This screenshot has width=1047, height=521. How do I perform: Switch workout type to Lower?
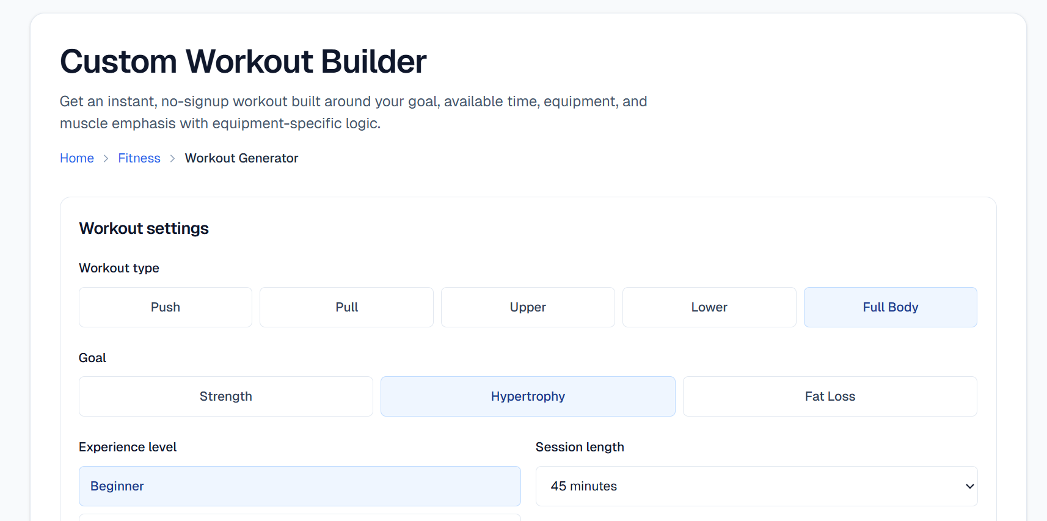tap(709, 307)
